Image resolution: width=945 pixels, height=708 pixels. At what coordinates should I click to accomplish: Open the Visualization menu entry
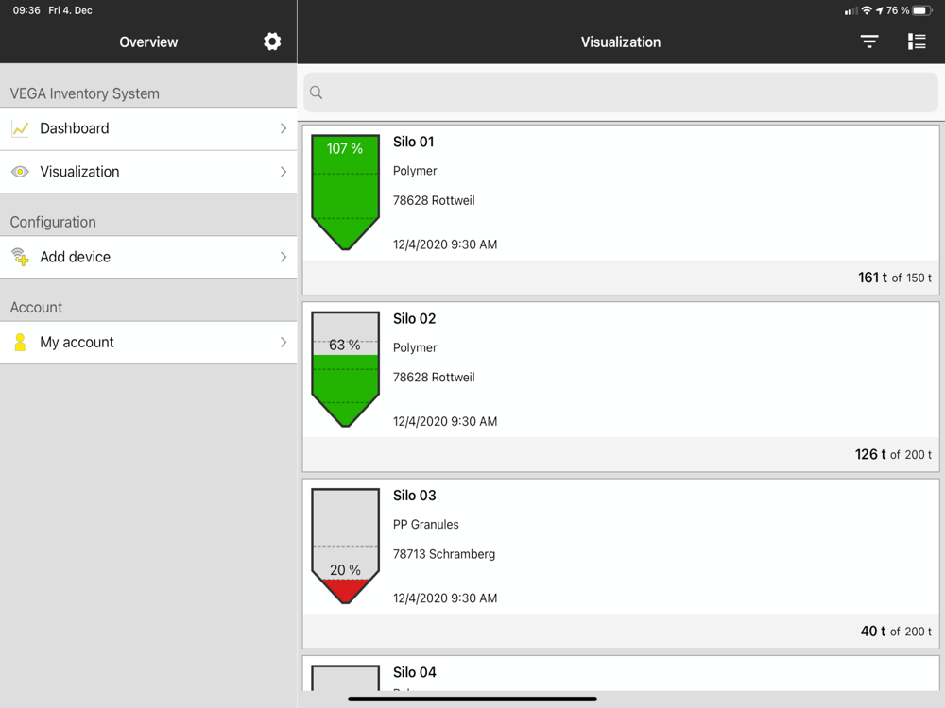click(148, 172)
